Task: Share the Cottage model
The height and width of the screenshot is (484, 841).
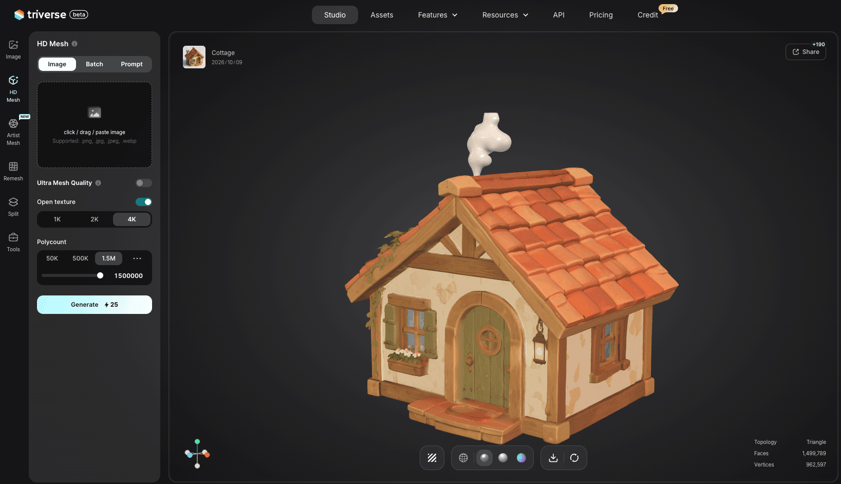Action: pos(806,52)
